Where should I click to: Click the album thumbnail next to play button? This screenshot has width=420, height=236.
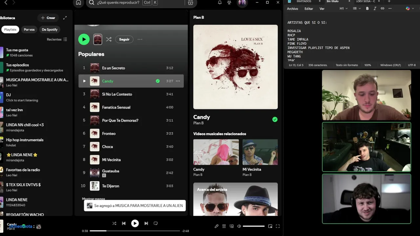click(x=97, y=39)
